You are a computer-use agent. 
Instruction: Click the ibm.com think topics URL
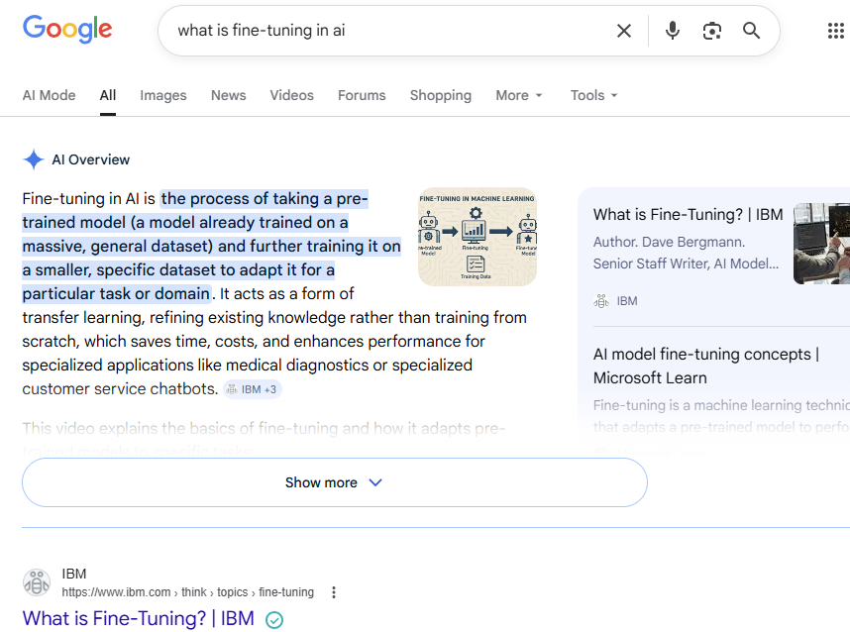(187, 592)
